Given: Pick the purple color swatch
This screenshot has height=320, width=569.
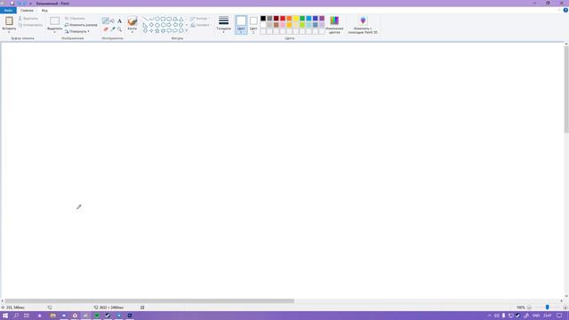Looking at the screenshot, I should click(322, 18).
